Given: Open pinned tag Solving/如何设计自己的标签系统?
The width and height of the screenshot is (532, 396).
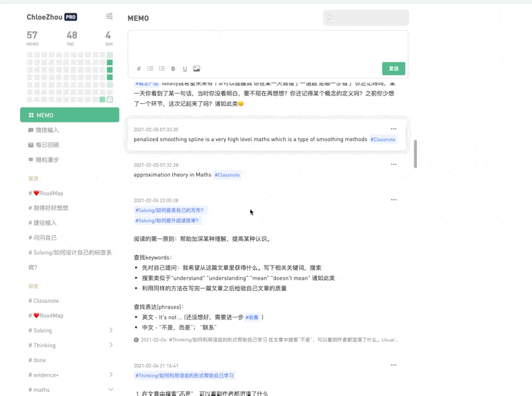Looking at the screenshot, I should [70, 260].
